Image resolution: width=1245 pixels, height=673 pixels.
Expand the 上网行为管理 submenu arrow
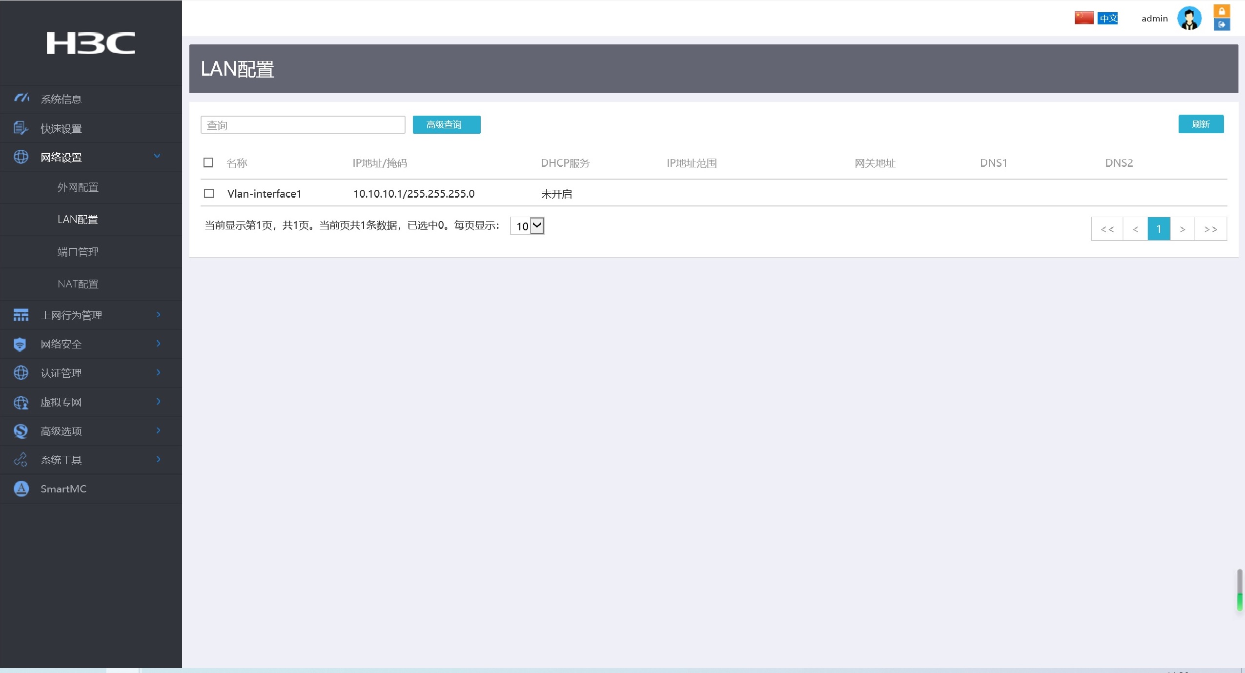click(158, 315)
